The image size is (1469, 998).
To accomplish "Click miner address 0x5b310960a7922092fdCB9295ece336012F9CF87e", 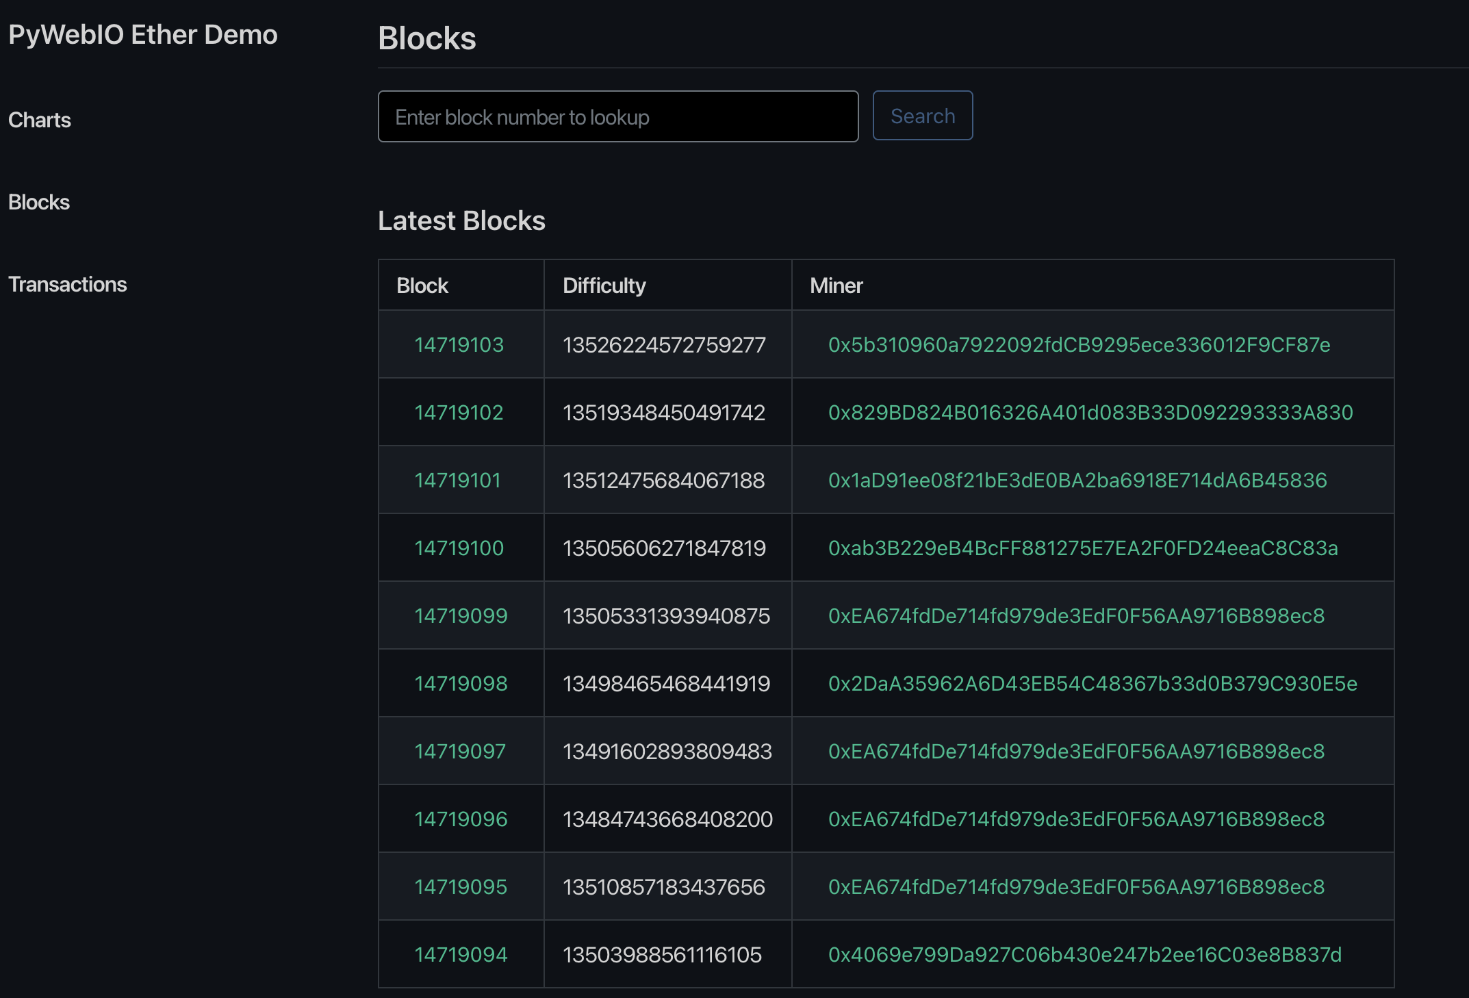I will [x=1079, y=345].
